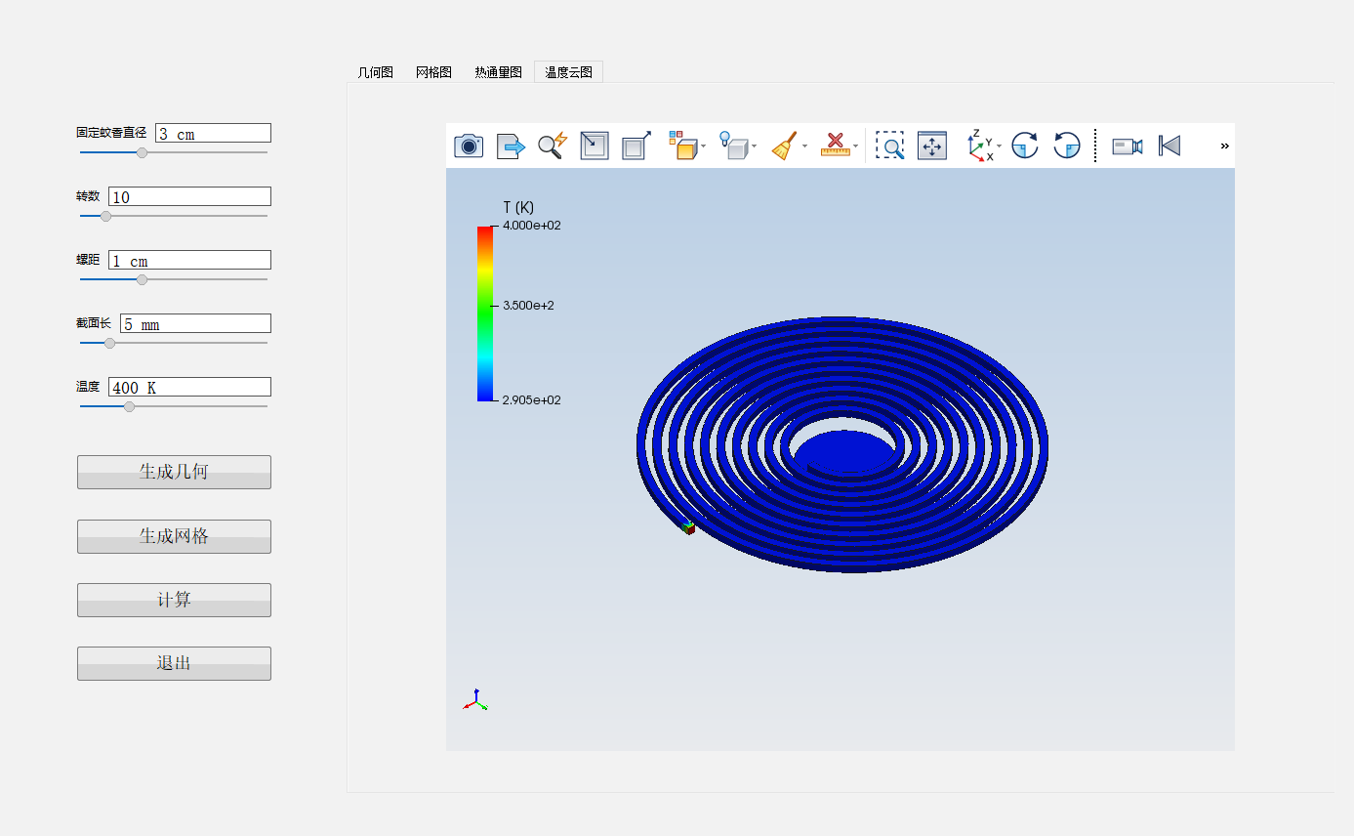Click the 2.905e+02 legend value
The height and width of the screenshot is (836, 1354).
532,400
